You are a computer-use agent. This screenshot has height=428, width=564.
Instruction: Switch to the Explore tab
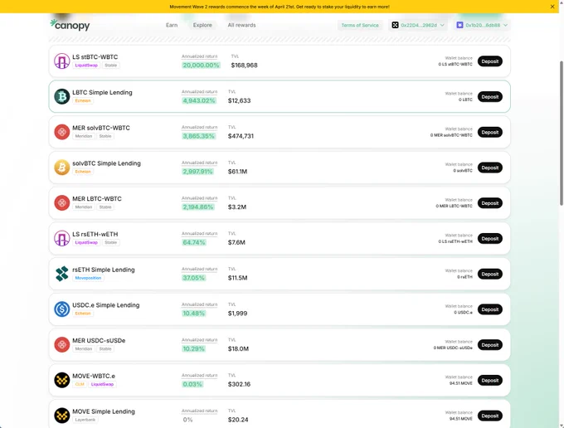[202, 25]
